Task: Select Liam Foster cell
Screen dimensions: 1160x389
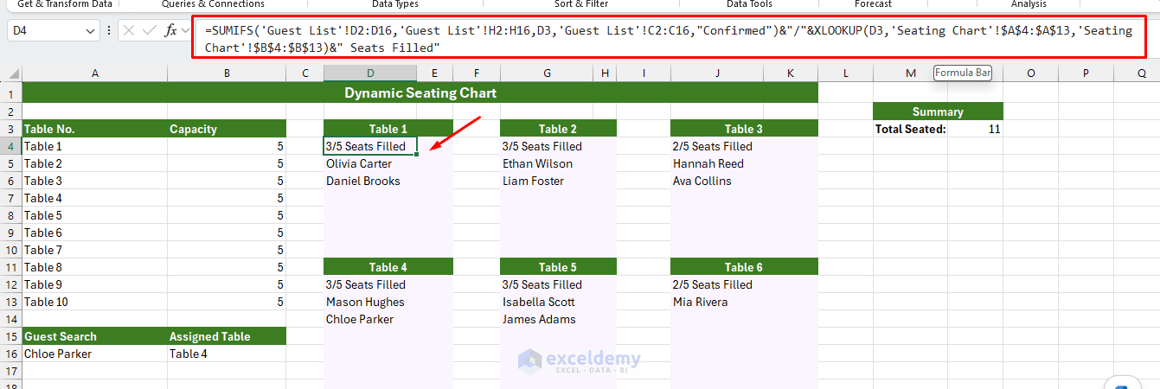Action: pyautogui.click(x=548, y=182)
